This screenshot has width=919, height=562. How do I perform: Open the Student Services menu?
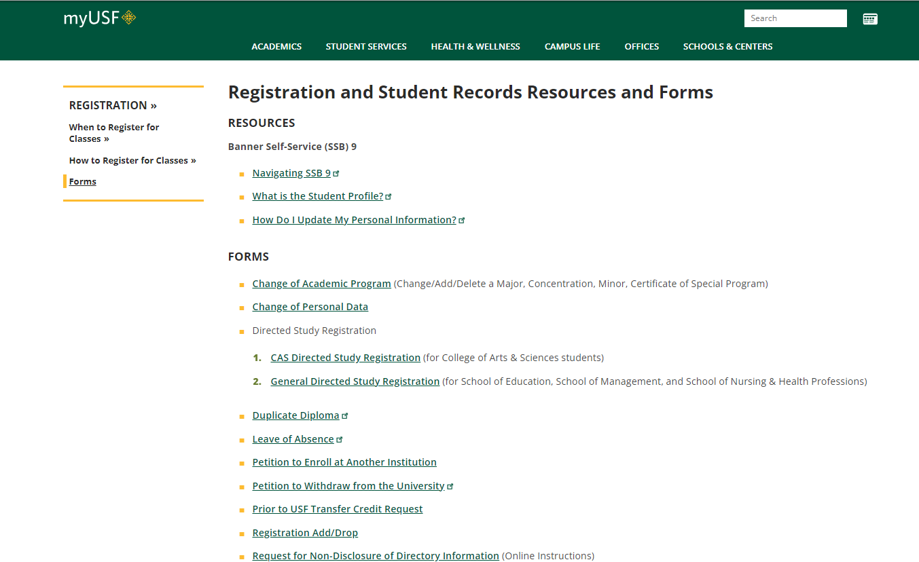[x=366, y=47]
